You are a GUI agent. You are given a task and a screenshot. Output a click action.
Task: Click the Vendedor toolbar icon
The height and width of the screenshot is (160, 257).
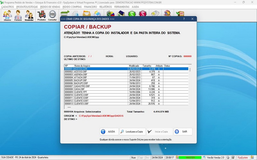tap(29, 15)
